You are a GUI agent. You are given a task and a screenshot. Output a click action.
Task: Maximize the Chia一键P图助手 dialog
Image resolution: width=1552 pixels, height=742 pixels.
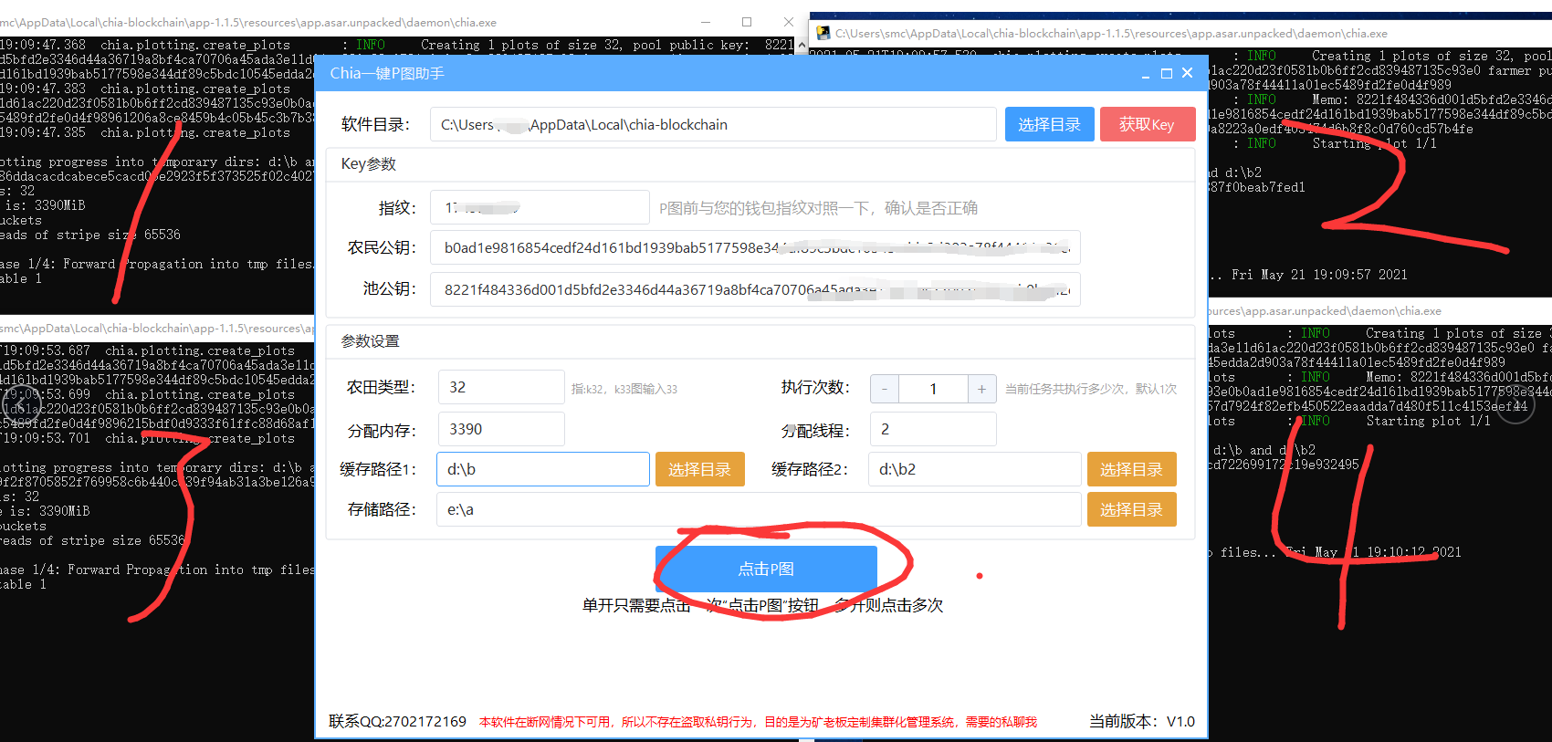[1166, 74]
